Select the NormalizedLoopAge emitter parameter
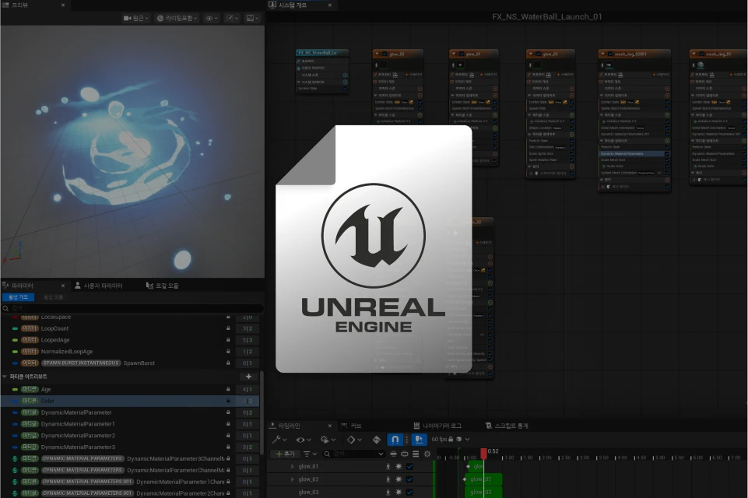This screenshot has width=748, height=498. point(130,351)
